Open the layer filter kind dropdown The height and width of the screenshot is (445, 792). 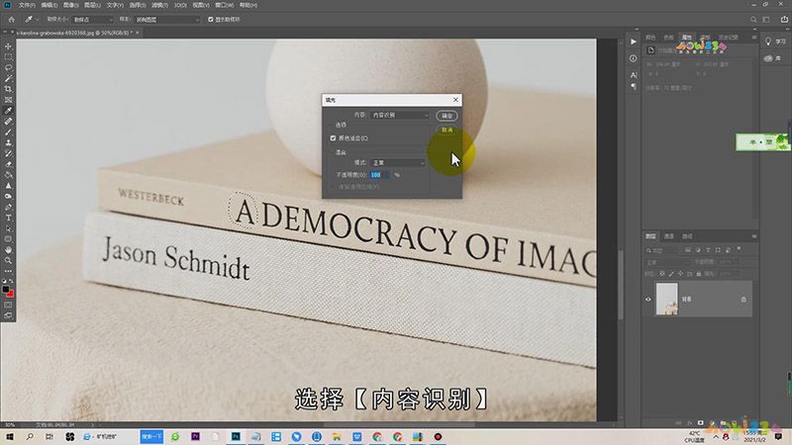coord(662,250)
